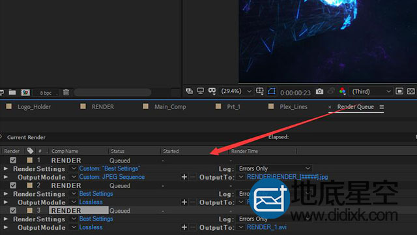Switch to Logo_Holder tab
Viewport: 417px width, 235px height.
(34, 107)
